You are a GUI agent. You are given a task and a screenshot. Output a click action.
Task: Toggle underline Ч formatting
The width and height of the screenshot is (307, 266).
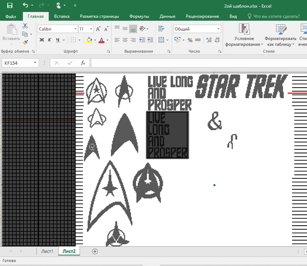tap(57, 40)
